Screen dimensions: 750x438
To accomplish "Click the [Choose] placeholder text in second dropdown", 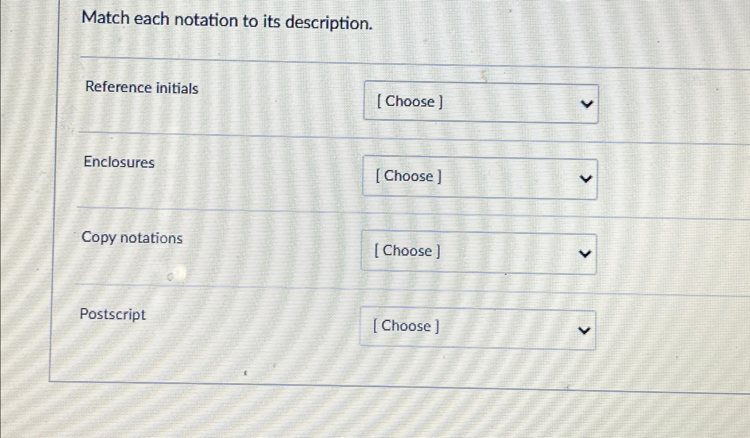I will pyautogui.click(x=408, y=176).
